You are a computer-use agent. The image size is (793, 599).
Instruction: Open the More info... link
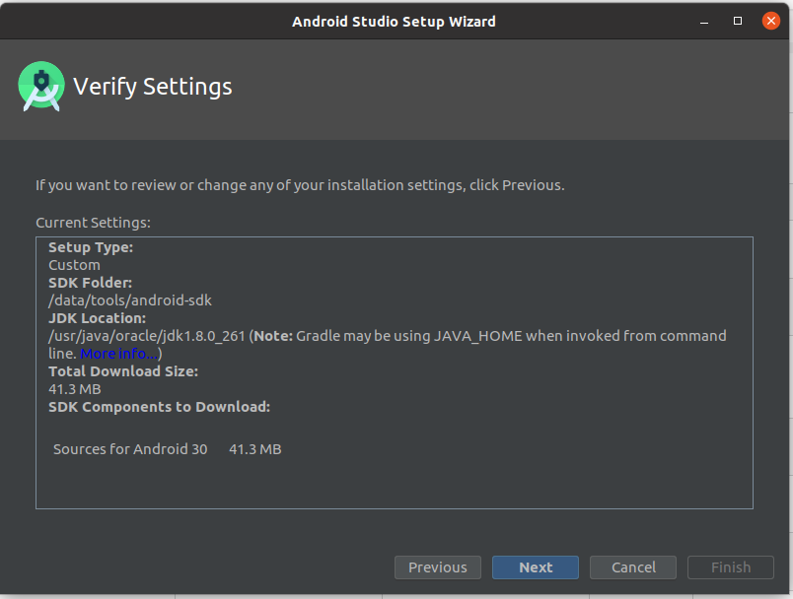tap(119, 354)
